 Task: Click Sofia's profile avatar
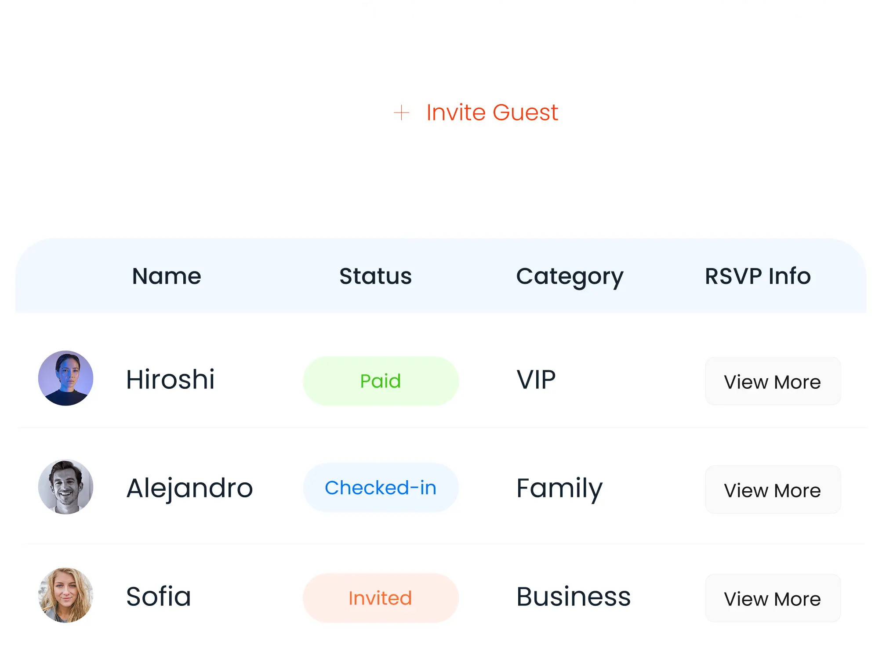[x=66, y=595]
